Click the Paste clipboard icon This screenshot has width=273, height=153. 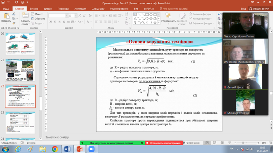pos(6,16)
